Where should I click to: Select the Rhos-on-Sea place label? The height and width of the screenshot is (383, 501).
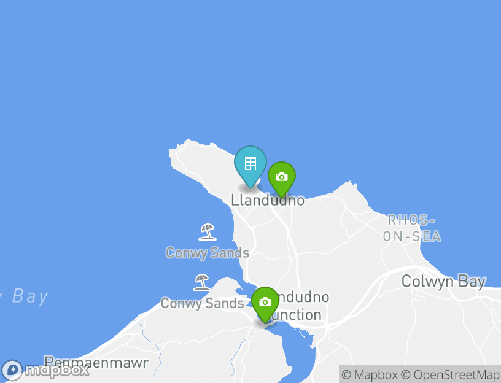[x=412, y=228]
